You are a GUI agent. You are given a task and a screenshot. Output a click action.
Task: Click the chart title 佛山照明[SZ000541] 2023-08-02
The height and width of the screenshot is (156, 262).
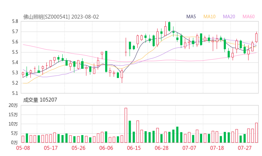click(61, 17)
